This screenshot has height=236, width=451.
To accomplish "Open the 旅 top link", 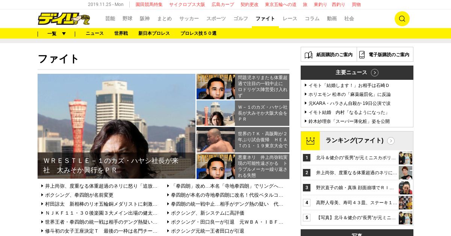I will (x=305, y=4).
